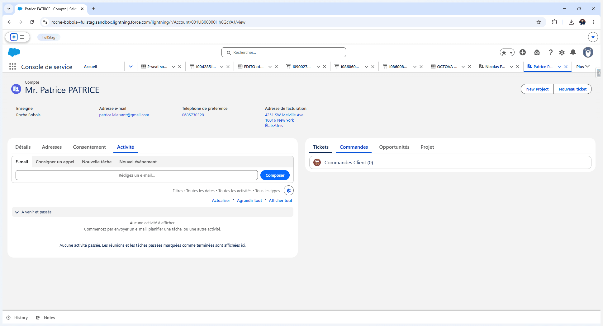Open the browser downloads icon

[x=571, y=22]
